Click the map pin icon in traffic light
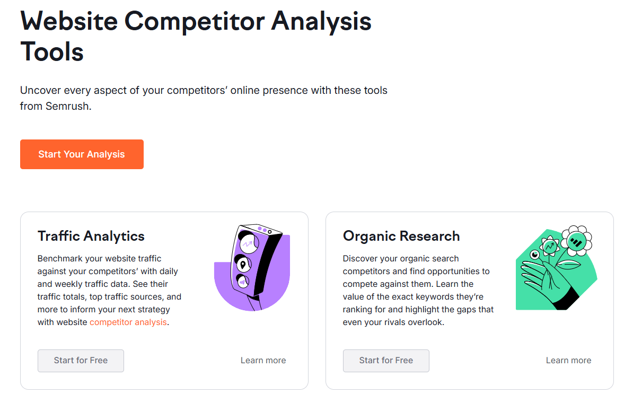This screenshot has width=642, height=394. coord(243,264)
